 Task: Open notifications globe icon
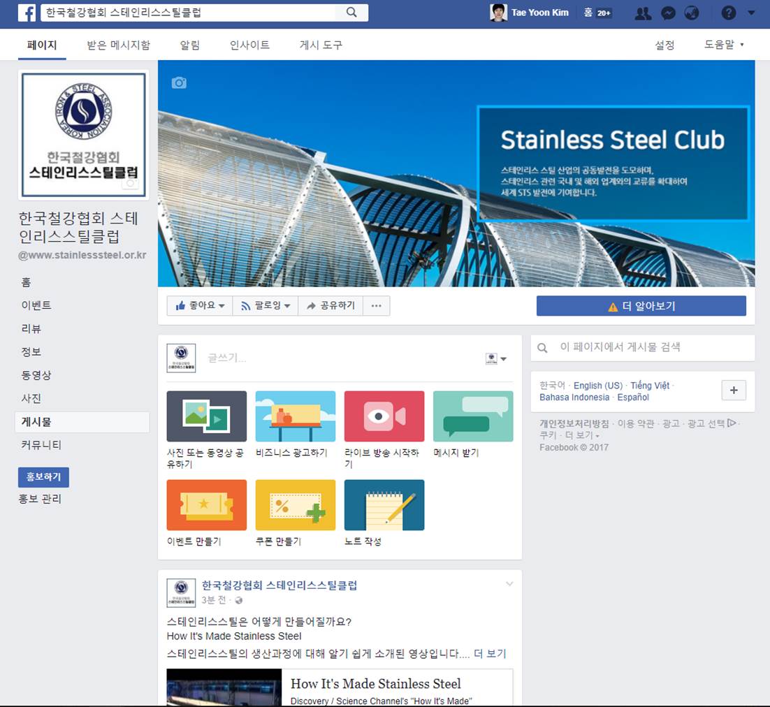click(692, 12)
